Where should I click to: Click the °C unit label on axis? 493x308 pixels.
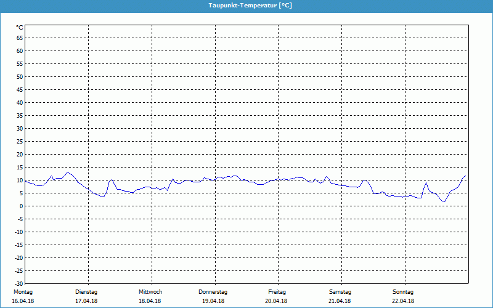[20, 28]
